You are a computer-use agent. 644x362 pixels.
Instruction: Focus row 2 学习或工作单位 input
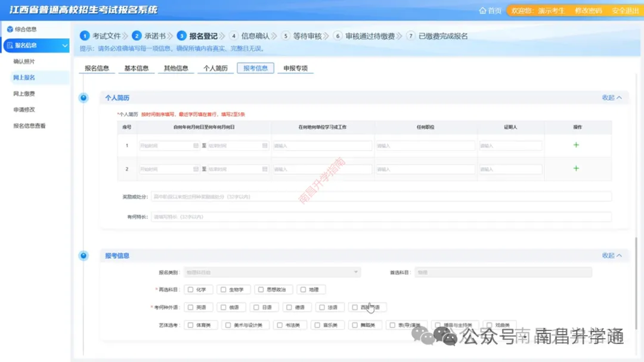pyautogui.click(x=323, y=169)
